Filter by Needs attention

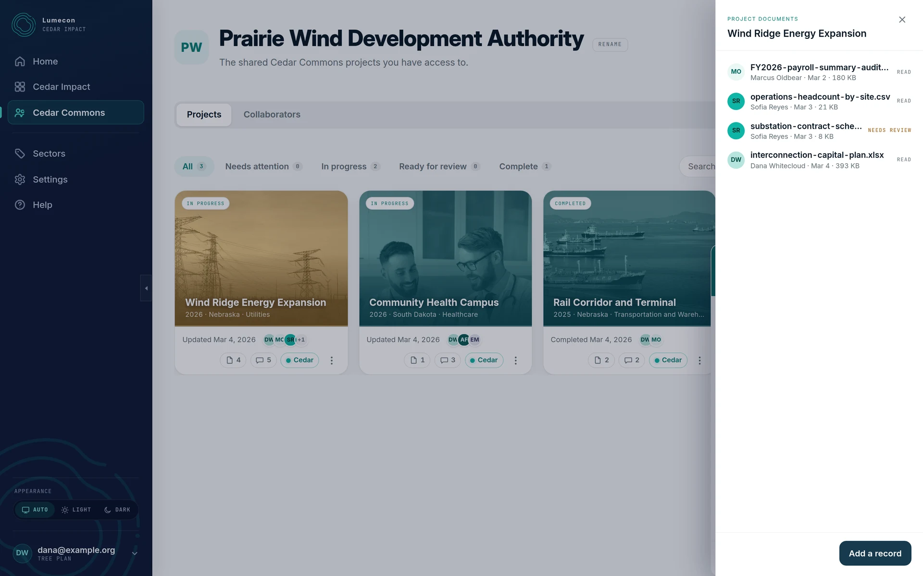pos(263,167)
